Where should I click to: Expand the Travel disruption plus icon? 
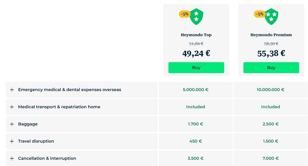click(12, 141)
